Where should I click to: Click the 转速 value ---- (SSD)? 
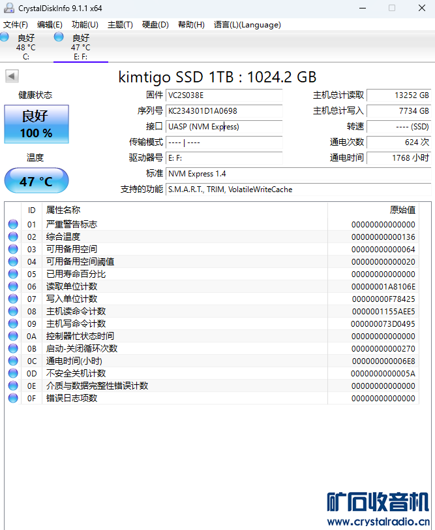tap(399, 127)
